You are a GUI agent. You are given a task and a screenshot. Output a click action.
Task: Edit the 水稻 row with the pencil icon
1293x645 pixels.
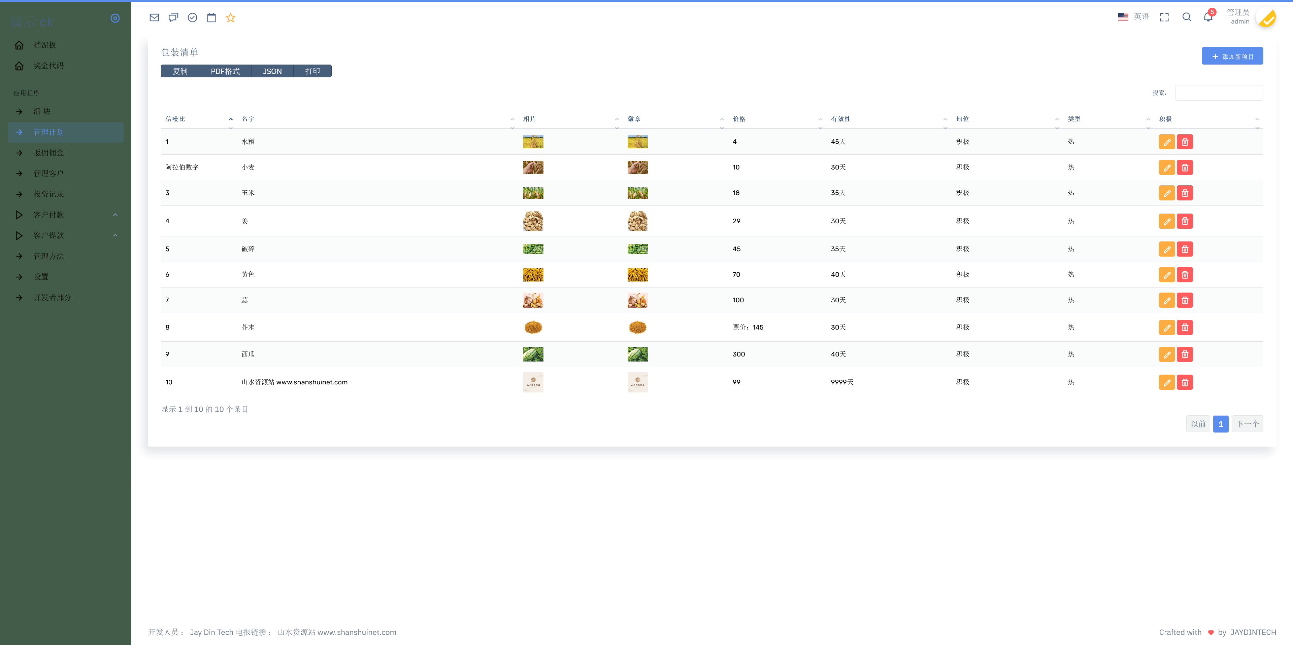coord(1166,142)
